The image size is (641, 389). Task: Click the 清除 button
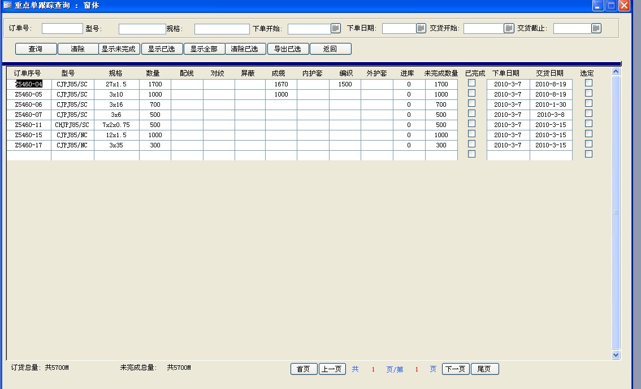(77, 49)
